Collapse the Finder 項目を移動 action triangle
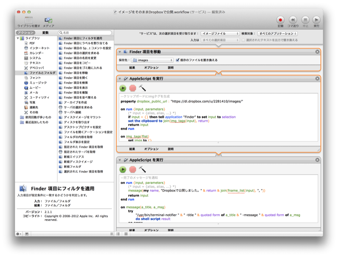This screenshot has height=257, width=338. [x=120, y=52]
